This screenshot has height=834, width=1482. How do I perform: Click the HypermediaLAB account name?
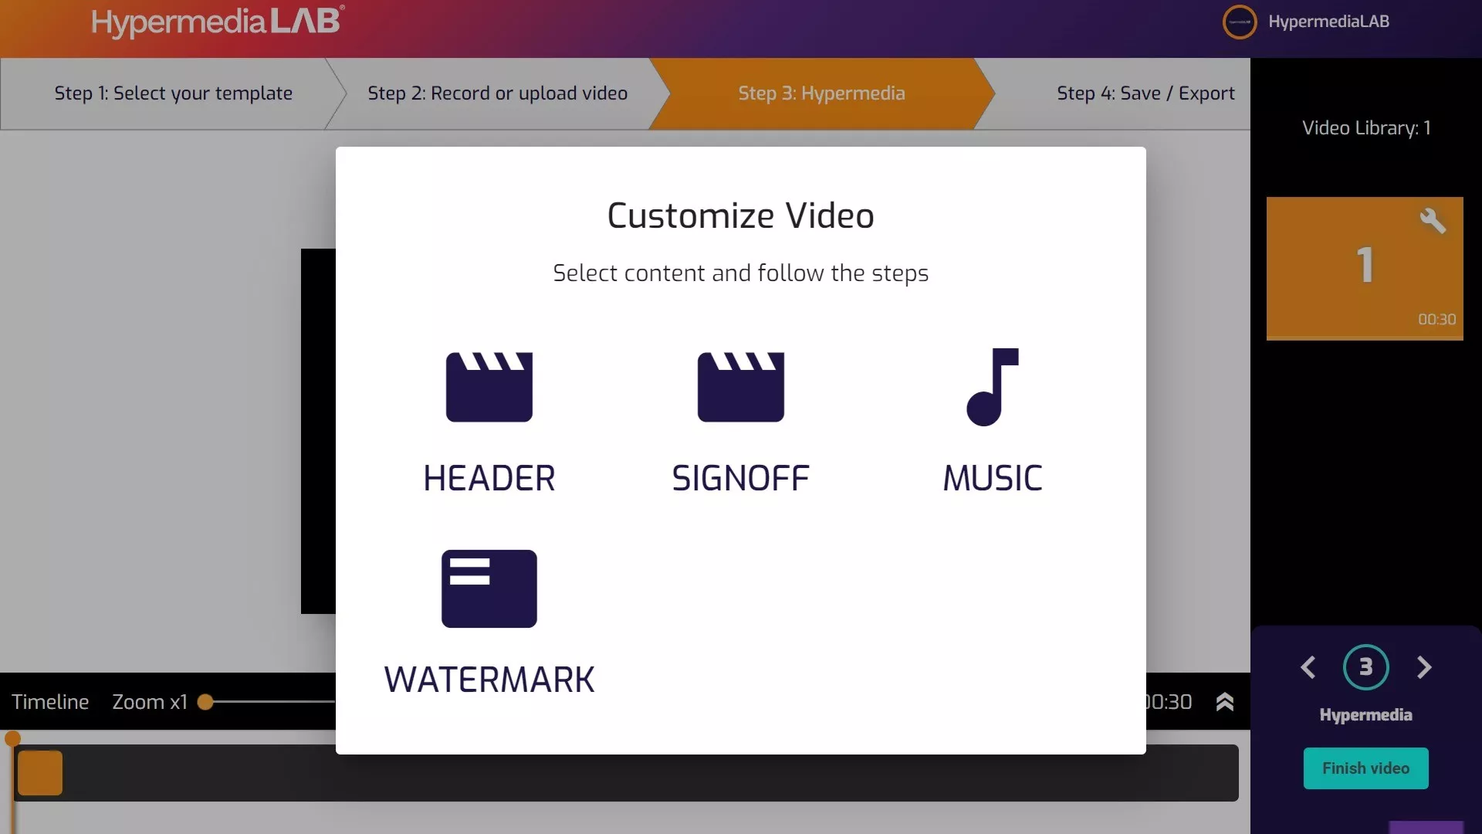(x=1328, y=22)
